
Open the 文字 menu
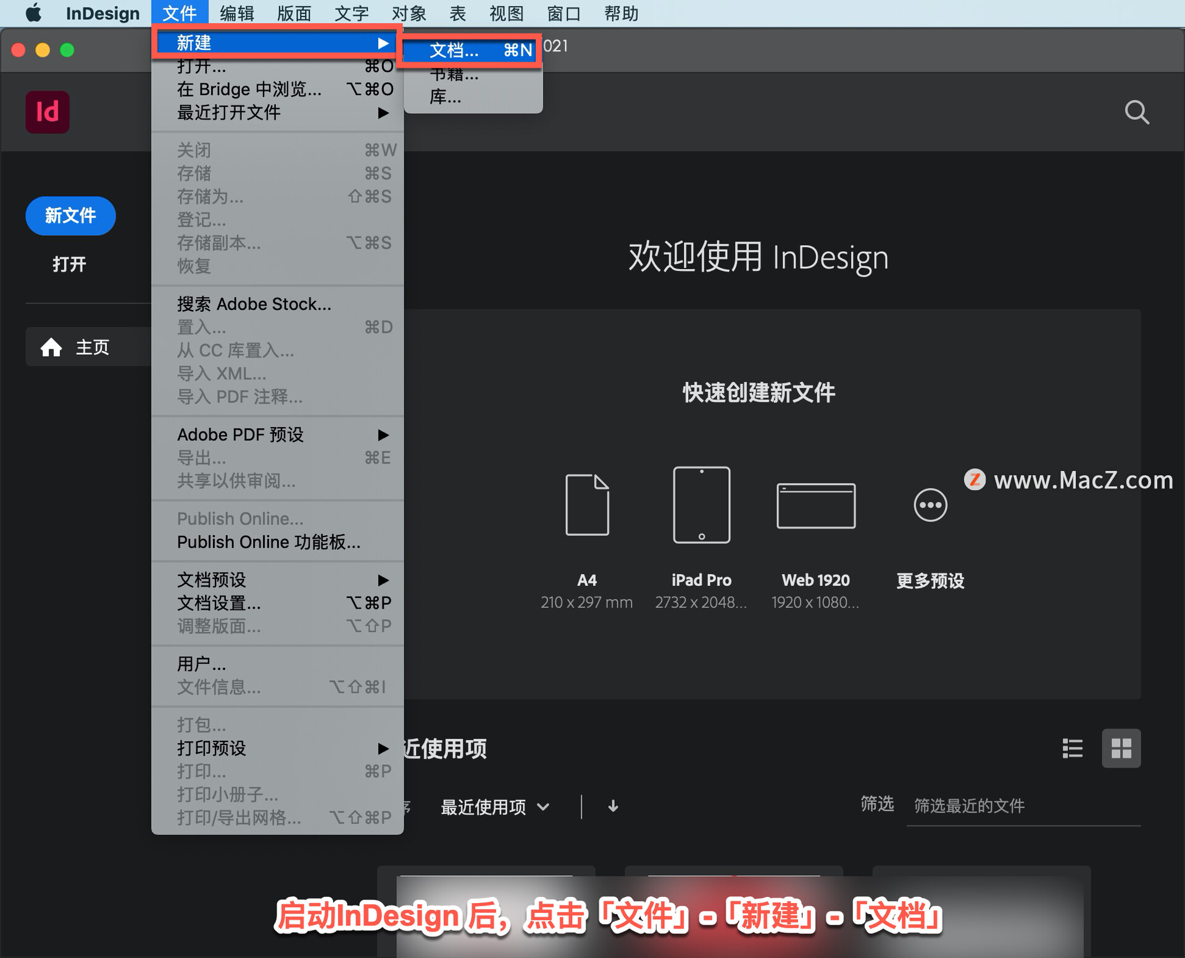coord(351,13)
